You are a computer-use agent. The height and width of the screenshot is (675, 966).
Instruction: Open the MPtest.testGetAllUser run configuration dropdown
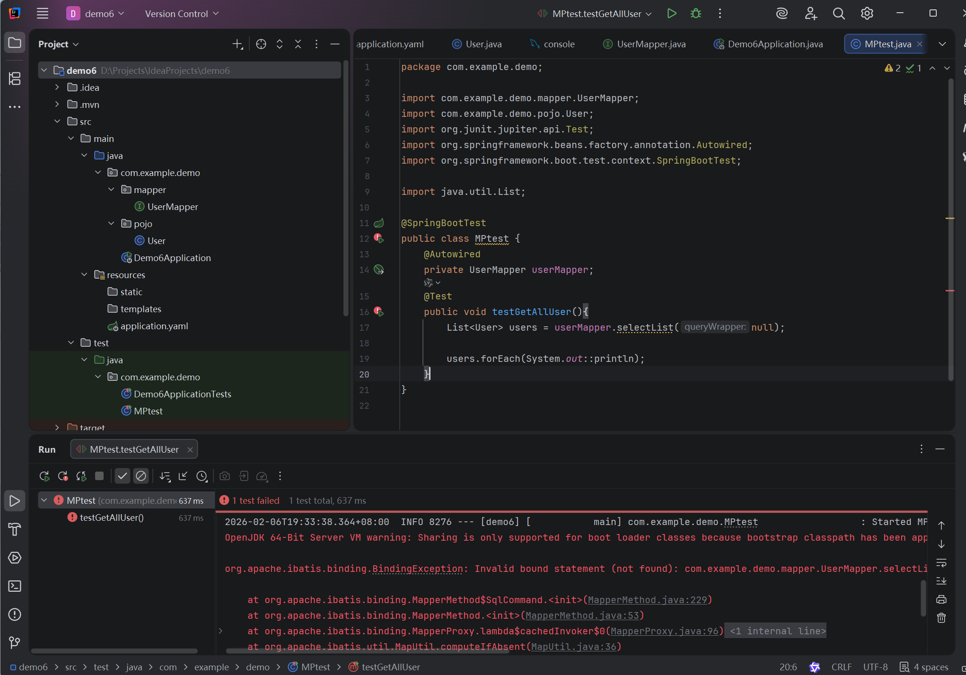click(596, 14)
